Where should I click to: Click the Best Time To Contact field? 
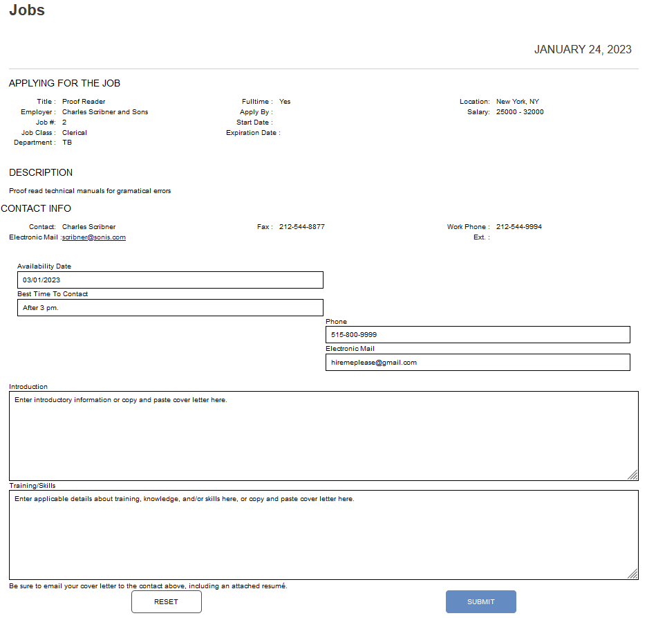click(170, 307)
